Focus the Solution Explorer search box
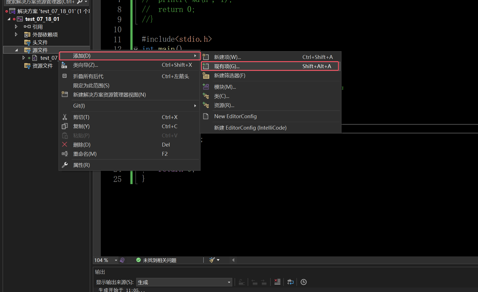The width and height of the screenshot is (478, 292). coord(40,2)
